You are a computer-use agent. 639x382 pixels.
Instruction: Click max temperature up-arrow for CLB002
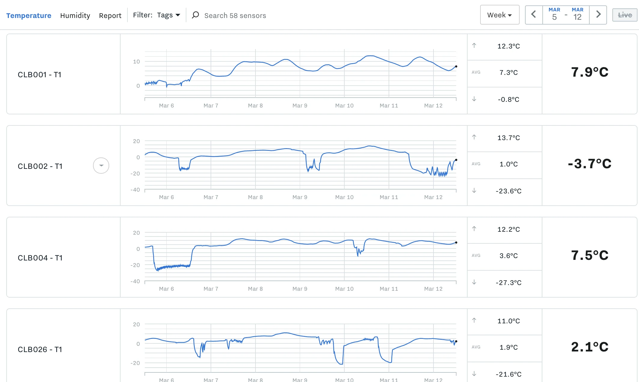(474, 137)
